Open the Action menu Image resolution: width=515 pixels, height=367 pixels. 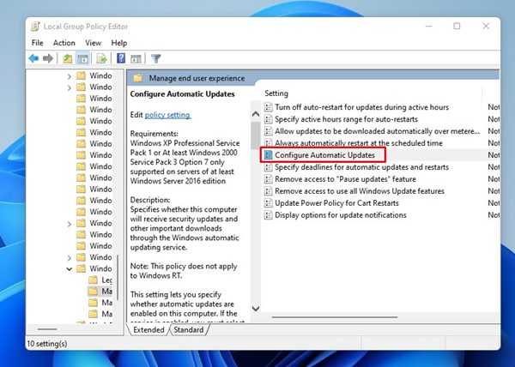click(64, 43)
